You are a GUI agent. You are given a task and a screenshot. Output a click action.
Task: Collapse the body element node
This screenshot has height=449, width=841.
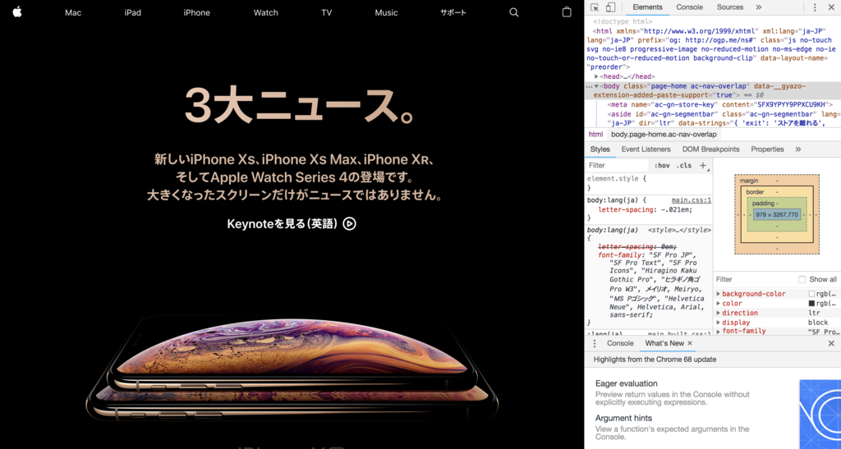click(x=596, y=86)
